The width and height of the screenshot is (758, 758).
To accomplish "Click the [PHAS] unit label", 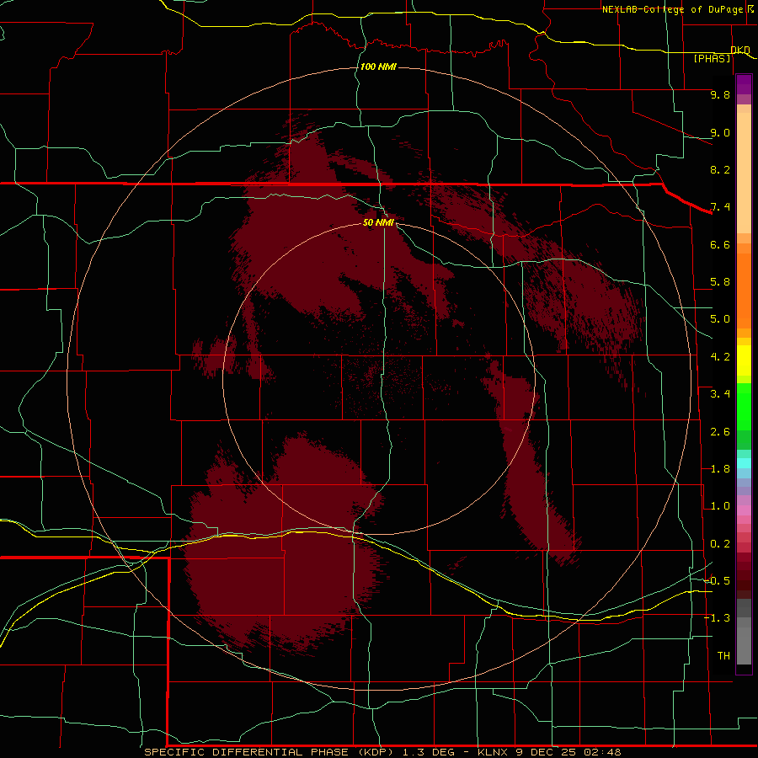I will [712, 58].
